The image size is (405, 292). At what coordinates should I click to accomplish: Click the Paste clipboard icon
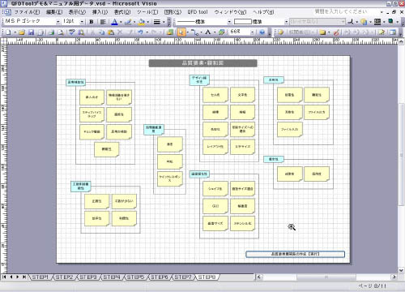coord(111,32)
